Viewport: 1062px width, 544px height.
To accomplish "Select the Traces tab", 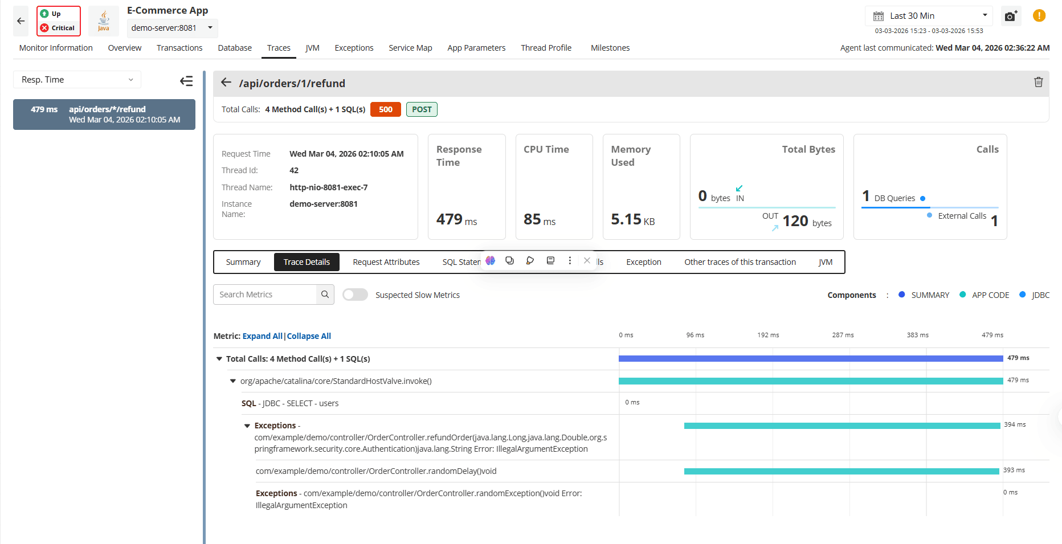I will click(279, 48).
